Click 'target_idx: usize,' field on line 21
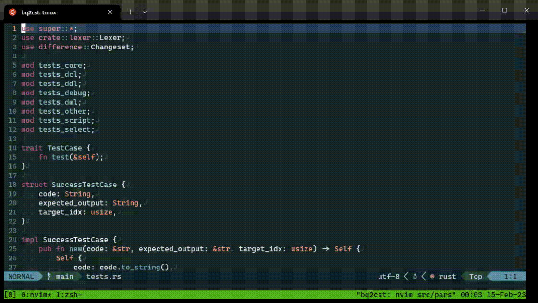The image size is (538, 303). (x=77, y=212)
